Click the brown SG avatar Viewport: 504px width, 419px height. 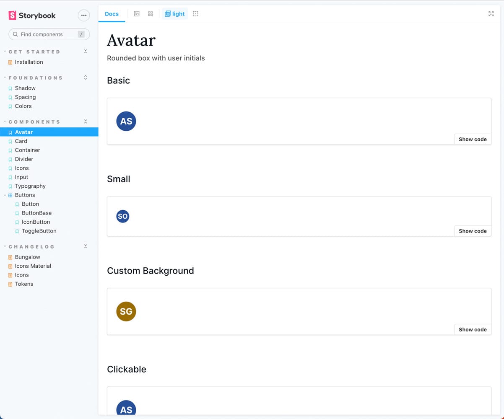click(x=126, y=311)
